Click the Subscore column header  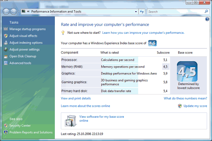[x=163, y=53]
